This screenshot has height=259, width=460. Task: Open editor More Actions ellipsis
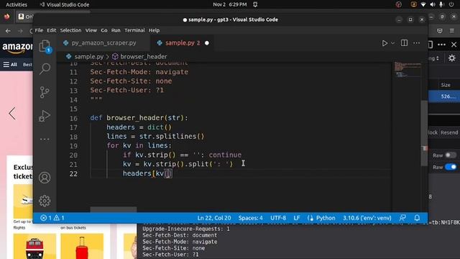click(417, 43)
